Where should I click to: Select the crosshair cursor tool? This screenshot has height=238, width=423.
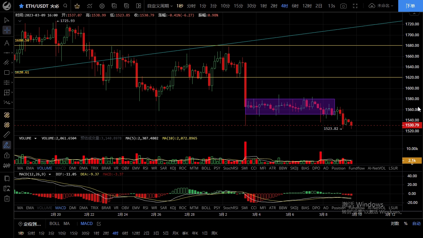(x=7, y=30)
